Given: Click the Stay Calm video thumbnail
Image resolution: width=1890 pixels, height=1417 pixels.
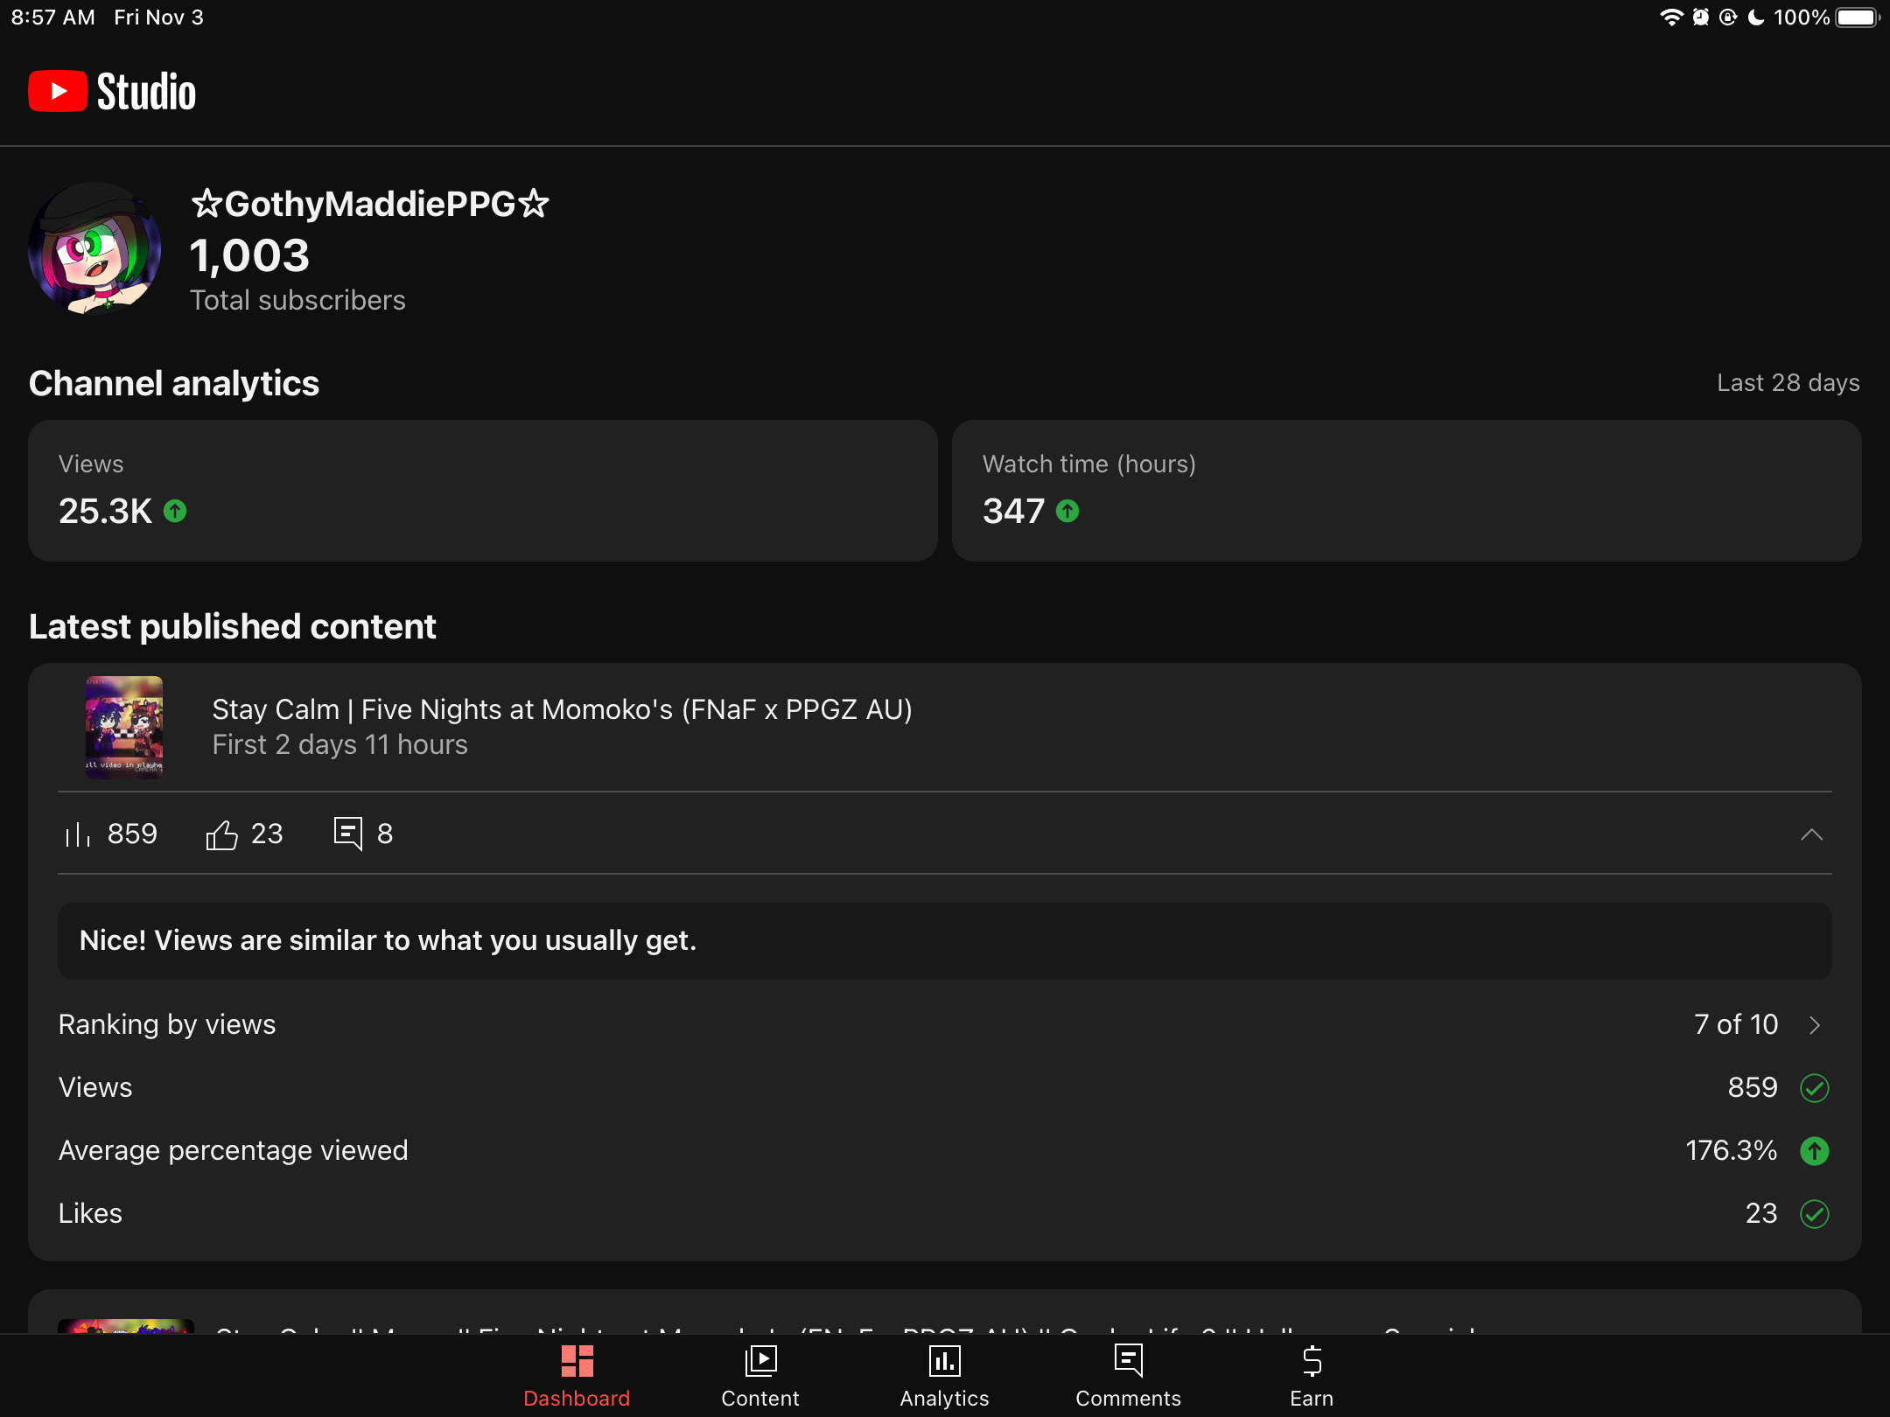Looking at the screenshot, I should (x=124, y=727).
